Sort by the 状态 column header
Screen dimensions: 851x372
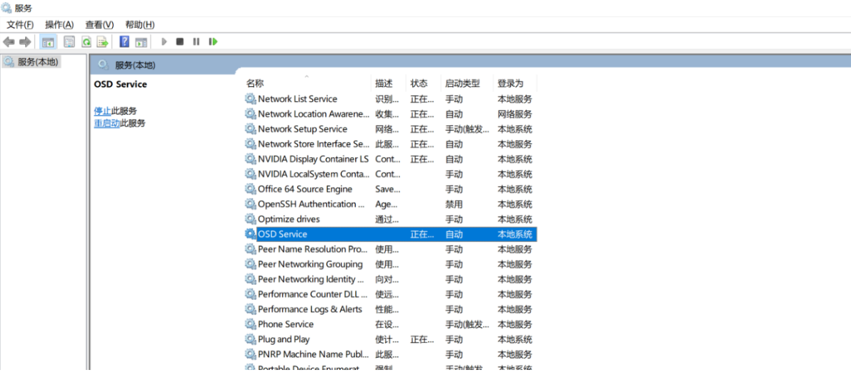(x=419, y=84)
